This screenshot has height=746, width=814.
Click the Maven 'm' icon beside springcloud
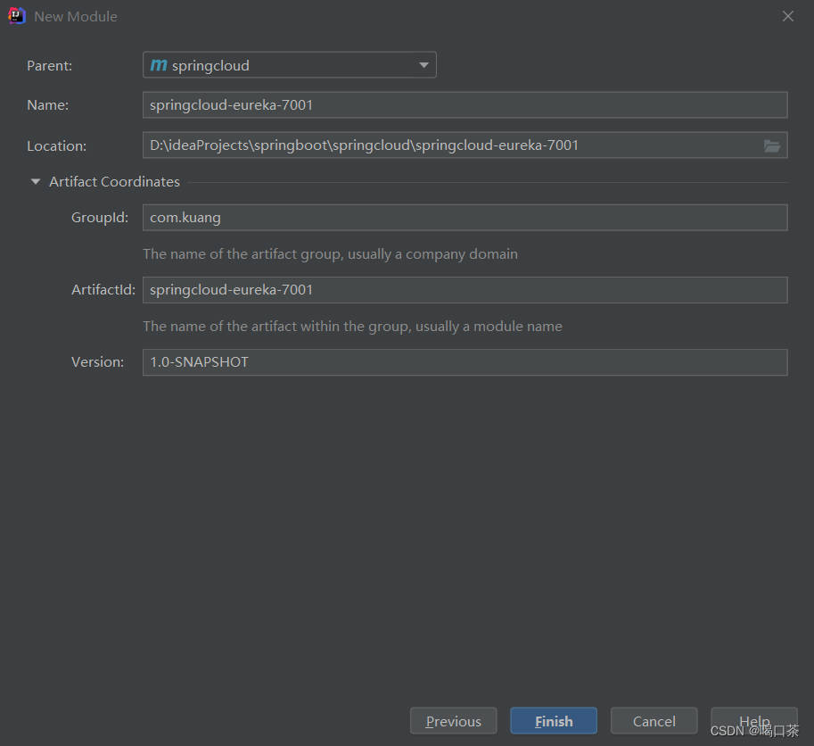click(159, 65)
